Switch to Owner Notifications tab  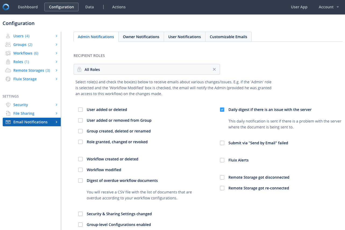[x=141, y=37]
